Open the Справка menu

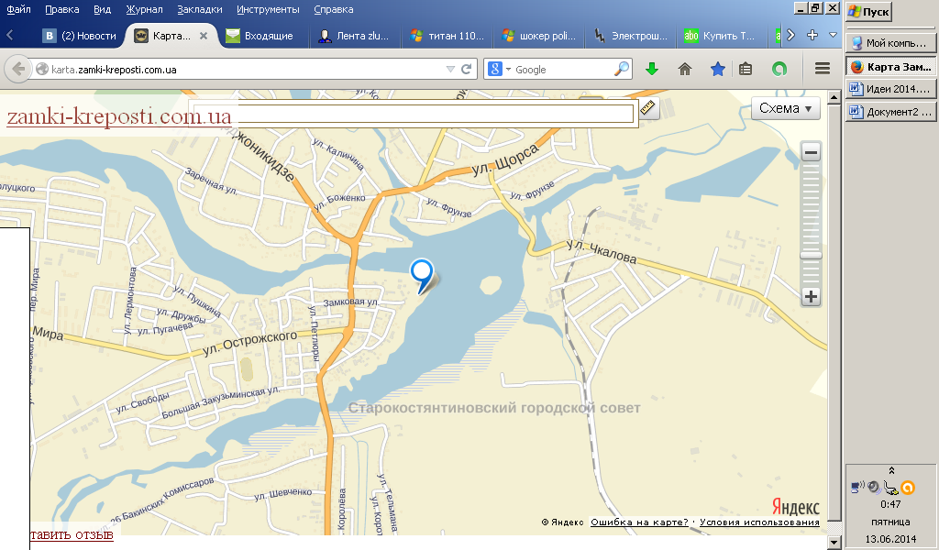tap(333, 9)
